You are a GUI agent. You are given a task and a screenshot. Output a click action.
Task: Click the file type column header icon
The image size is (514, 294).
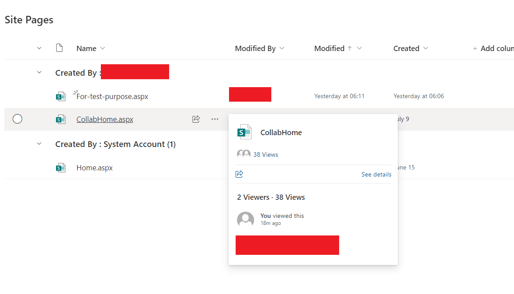pos(59,48)
